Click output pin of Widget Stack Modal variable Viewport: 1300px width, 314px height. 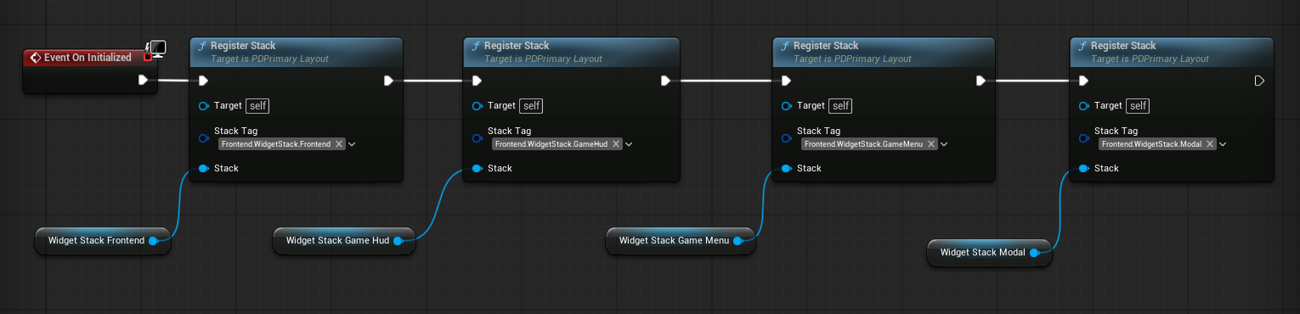click(1034, 253)
